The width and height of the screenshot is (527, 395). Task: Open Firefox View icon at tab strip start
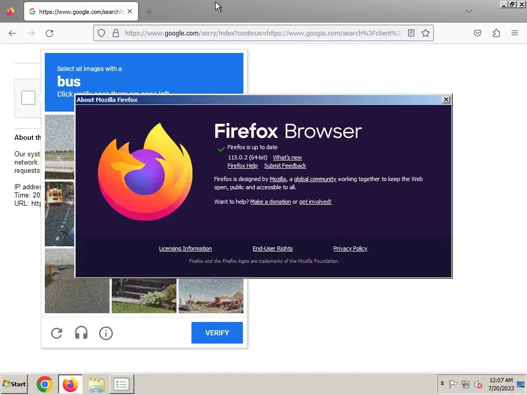click(10, 11)
